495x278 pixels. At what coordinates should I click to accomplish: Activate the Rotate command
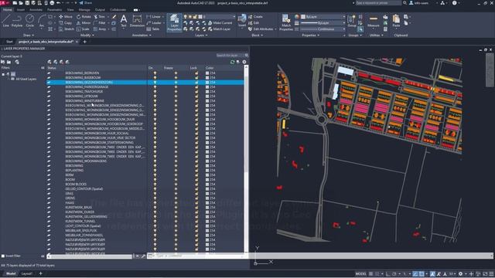pos(84,17)
